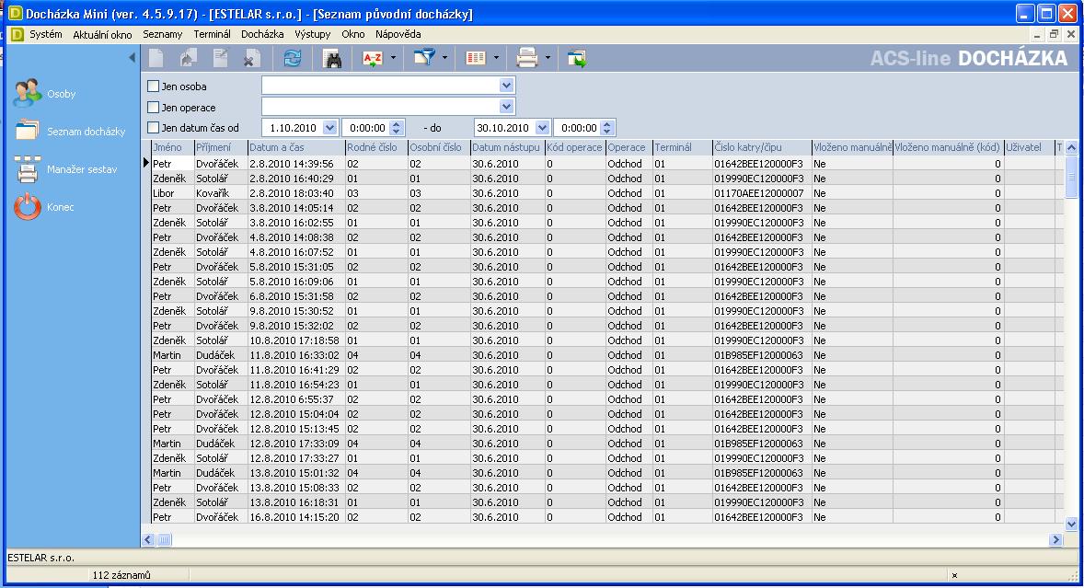Expand the Jen operace combo box
1084x588 pixels.
(x=506, y=107)
